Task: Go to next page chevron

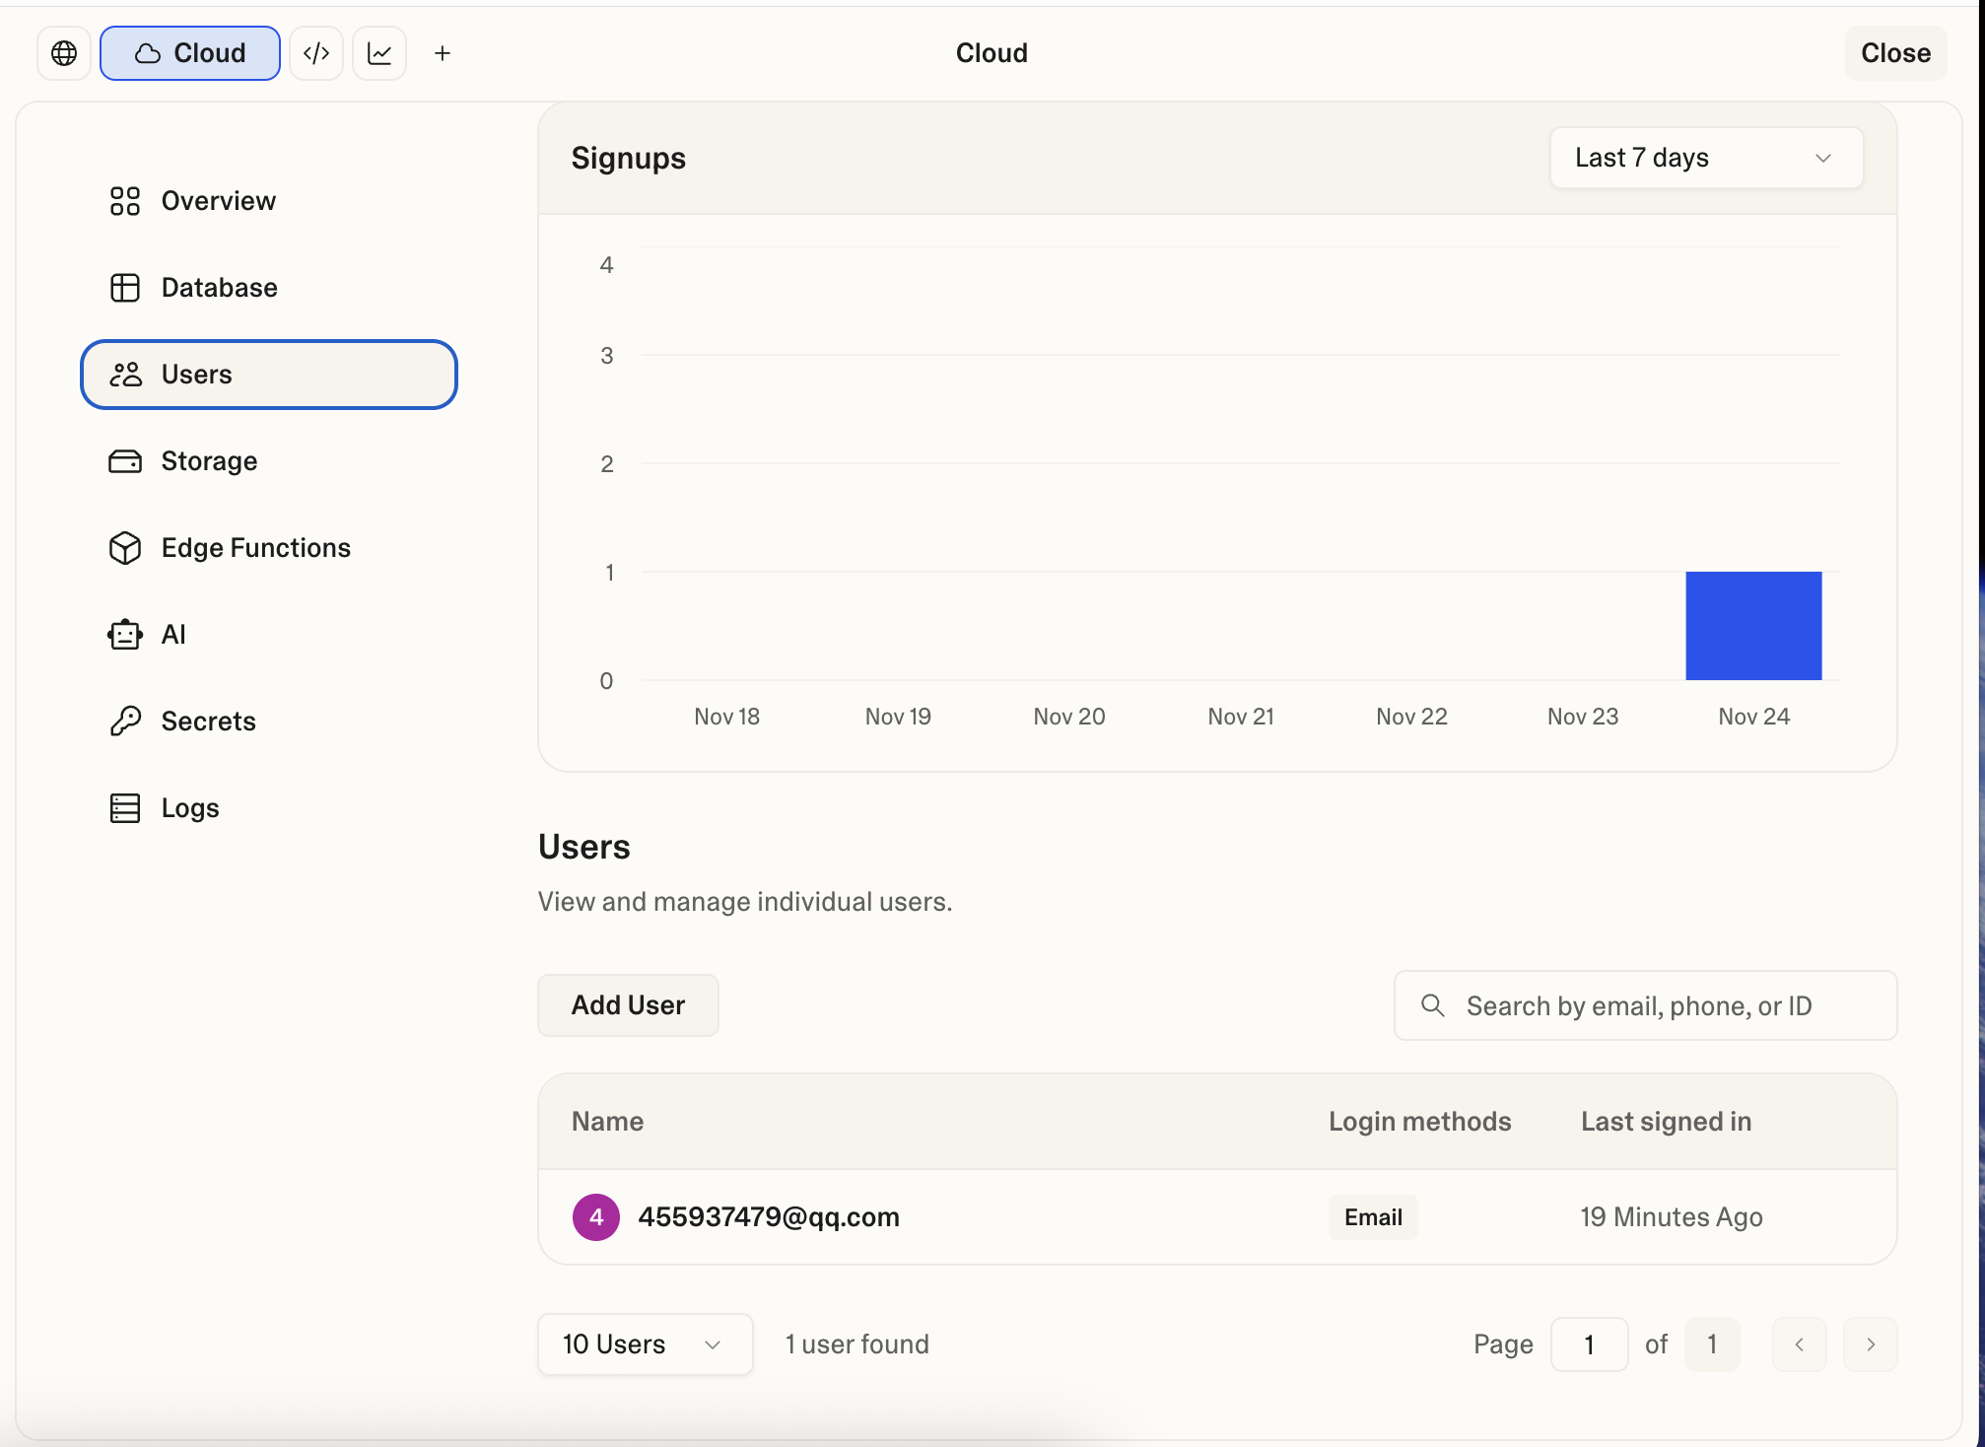Action: 1870,1344
